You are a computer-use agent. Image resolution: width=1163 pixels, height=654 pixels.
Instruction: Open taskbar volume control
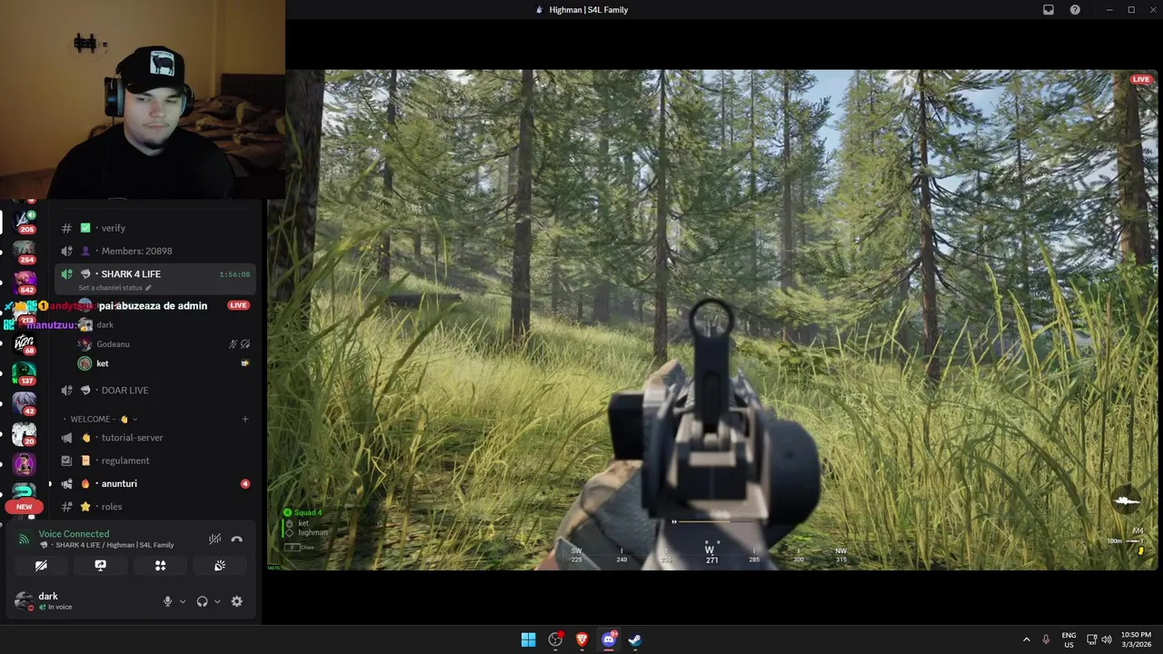coord(1107,639)
